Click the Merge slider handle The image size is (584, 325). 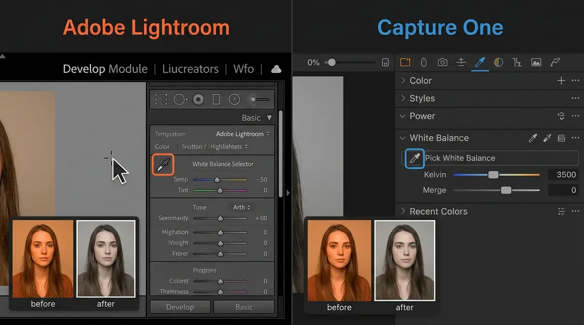point(506,191)
